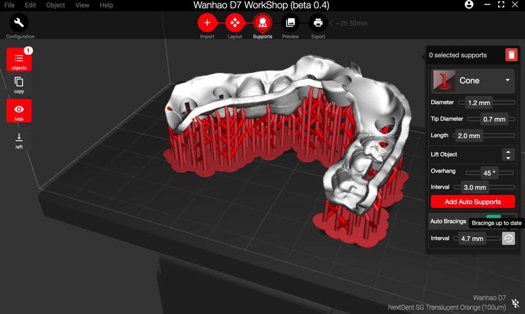Image resolution: width=525 pixels, height=314 pixels.
Task: Open the Preview step
Action: 290,23
